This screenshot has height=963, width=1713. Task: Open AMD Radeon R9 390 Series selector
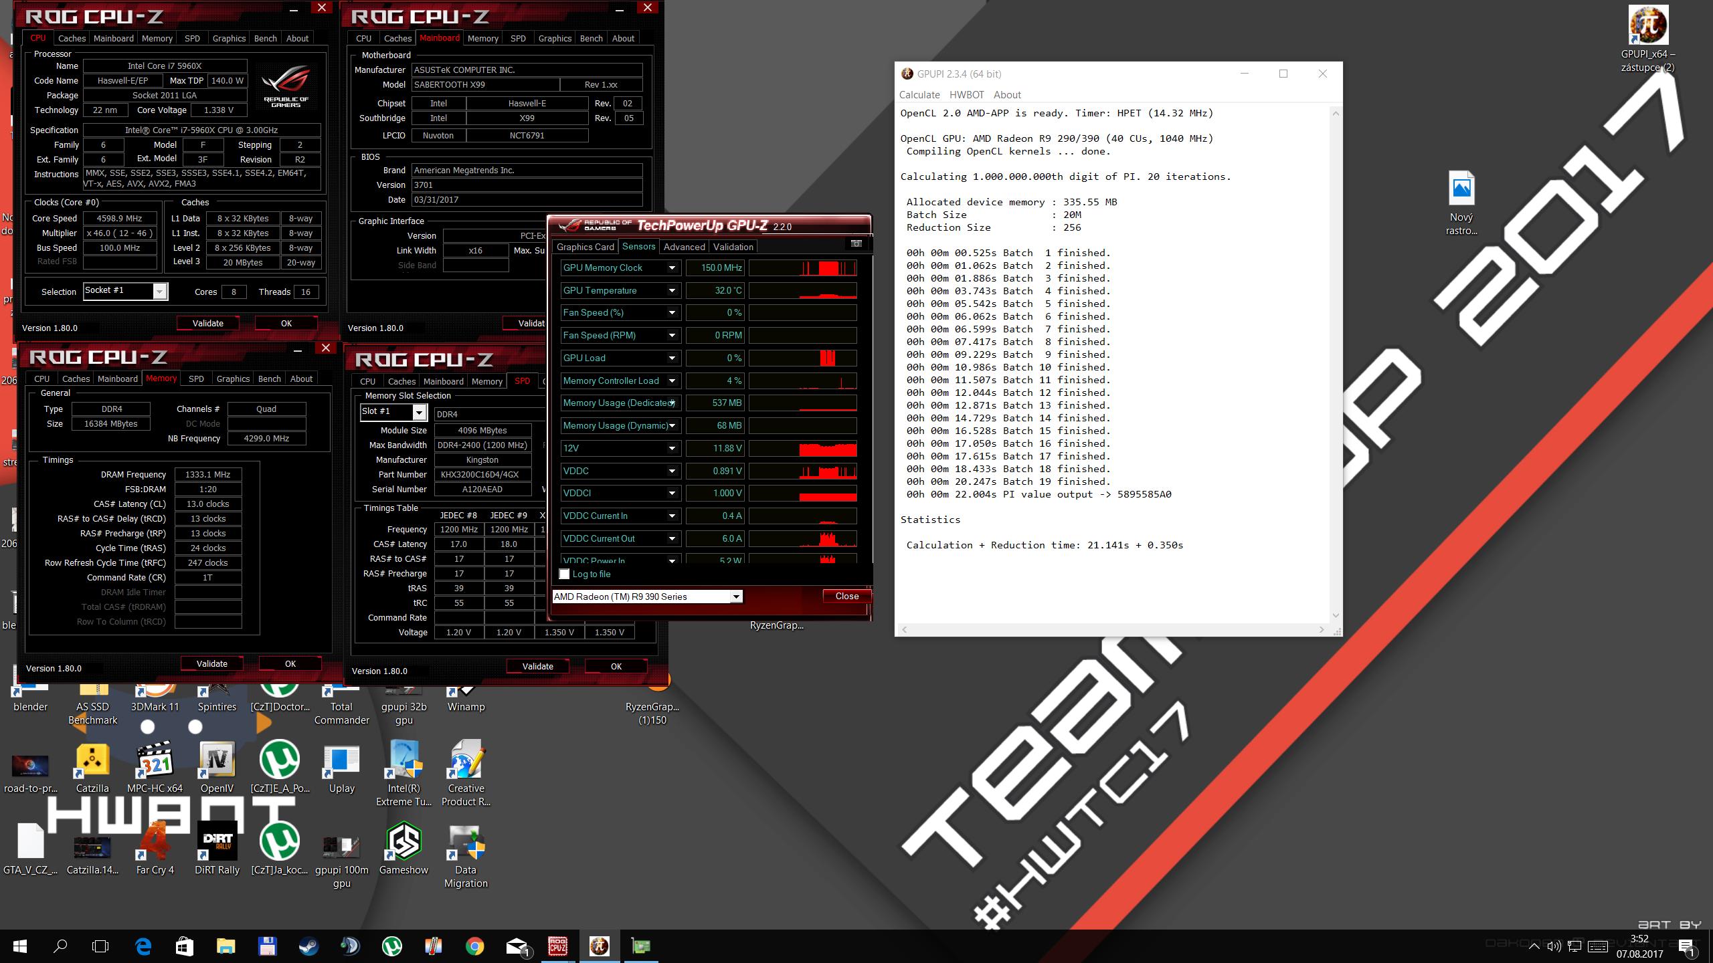[x=647, y=597]
